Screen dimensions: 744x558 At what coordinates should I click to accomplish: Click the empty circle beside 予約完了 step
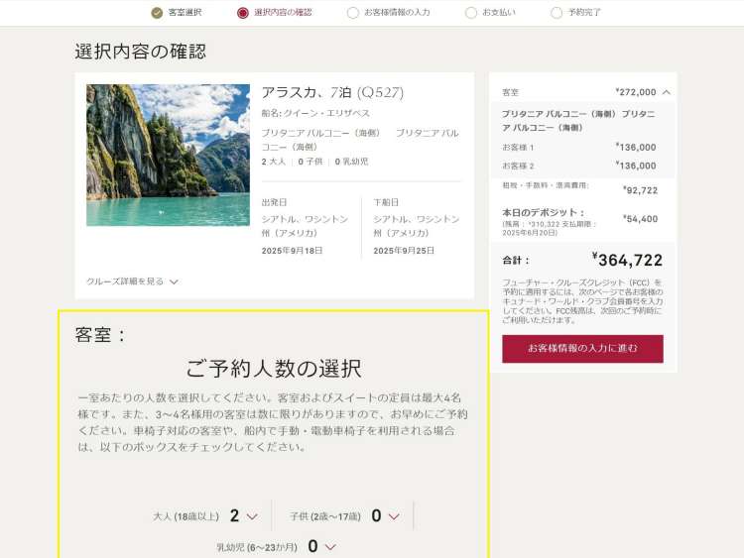pos(557,13)
